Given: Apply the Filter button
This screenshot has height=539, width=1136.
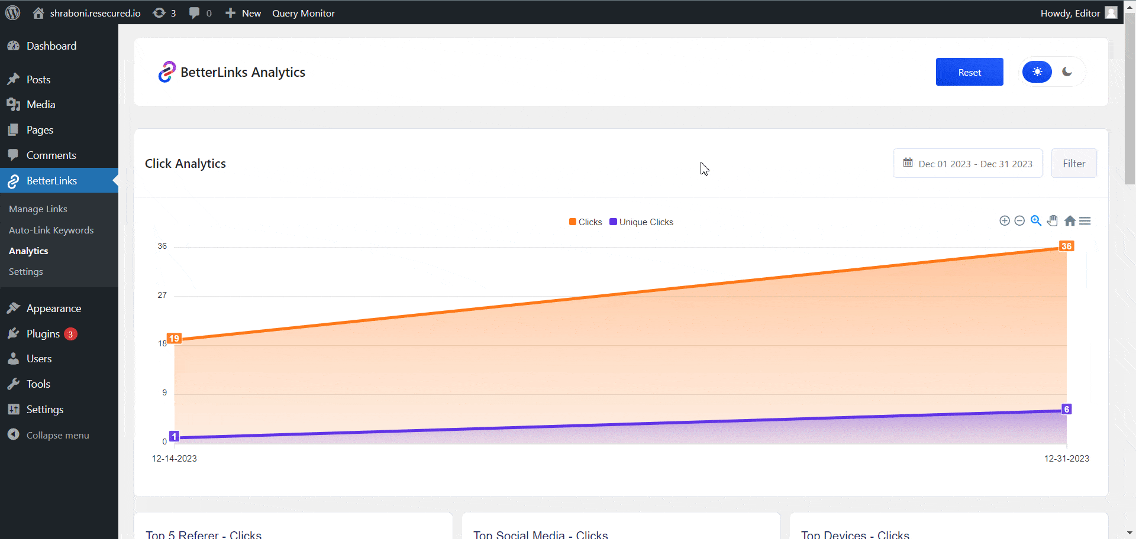Looking at the screenshot, I should point(1074,163).
